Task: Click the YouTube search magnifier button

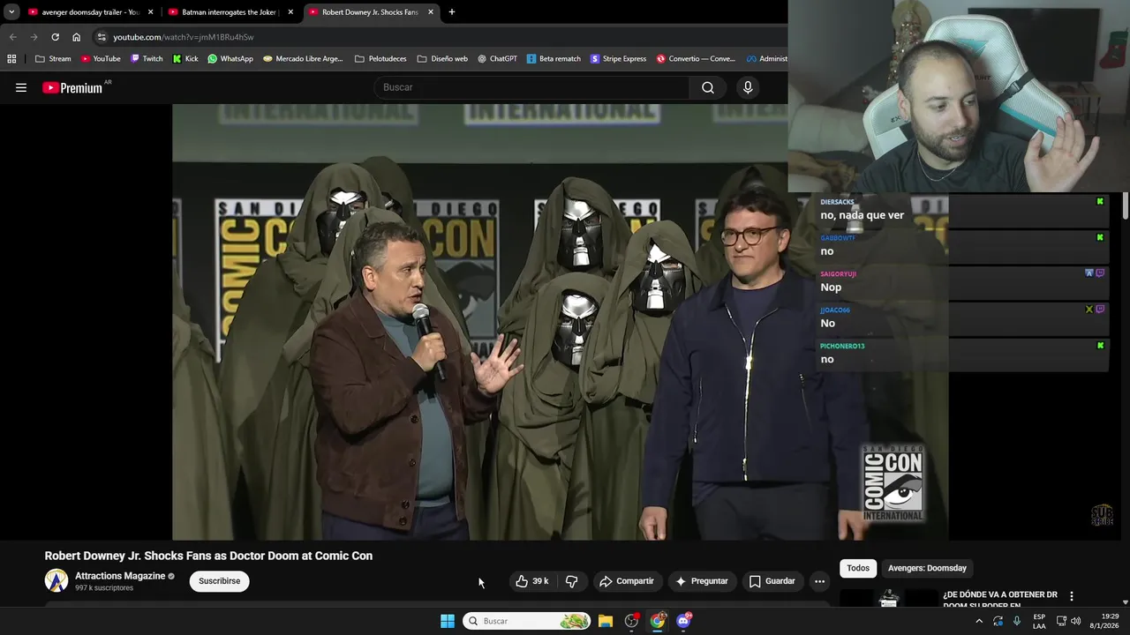Action: coord(708,87)
